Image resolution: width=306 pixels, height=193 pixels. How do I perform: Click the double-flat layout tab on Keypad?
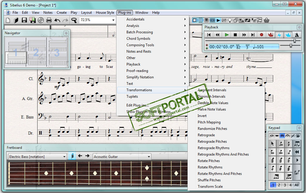[298, 136]
